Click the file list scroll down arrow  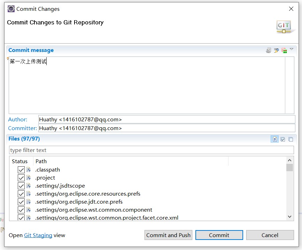point(289,217)
